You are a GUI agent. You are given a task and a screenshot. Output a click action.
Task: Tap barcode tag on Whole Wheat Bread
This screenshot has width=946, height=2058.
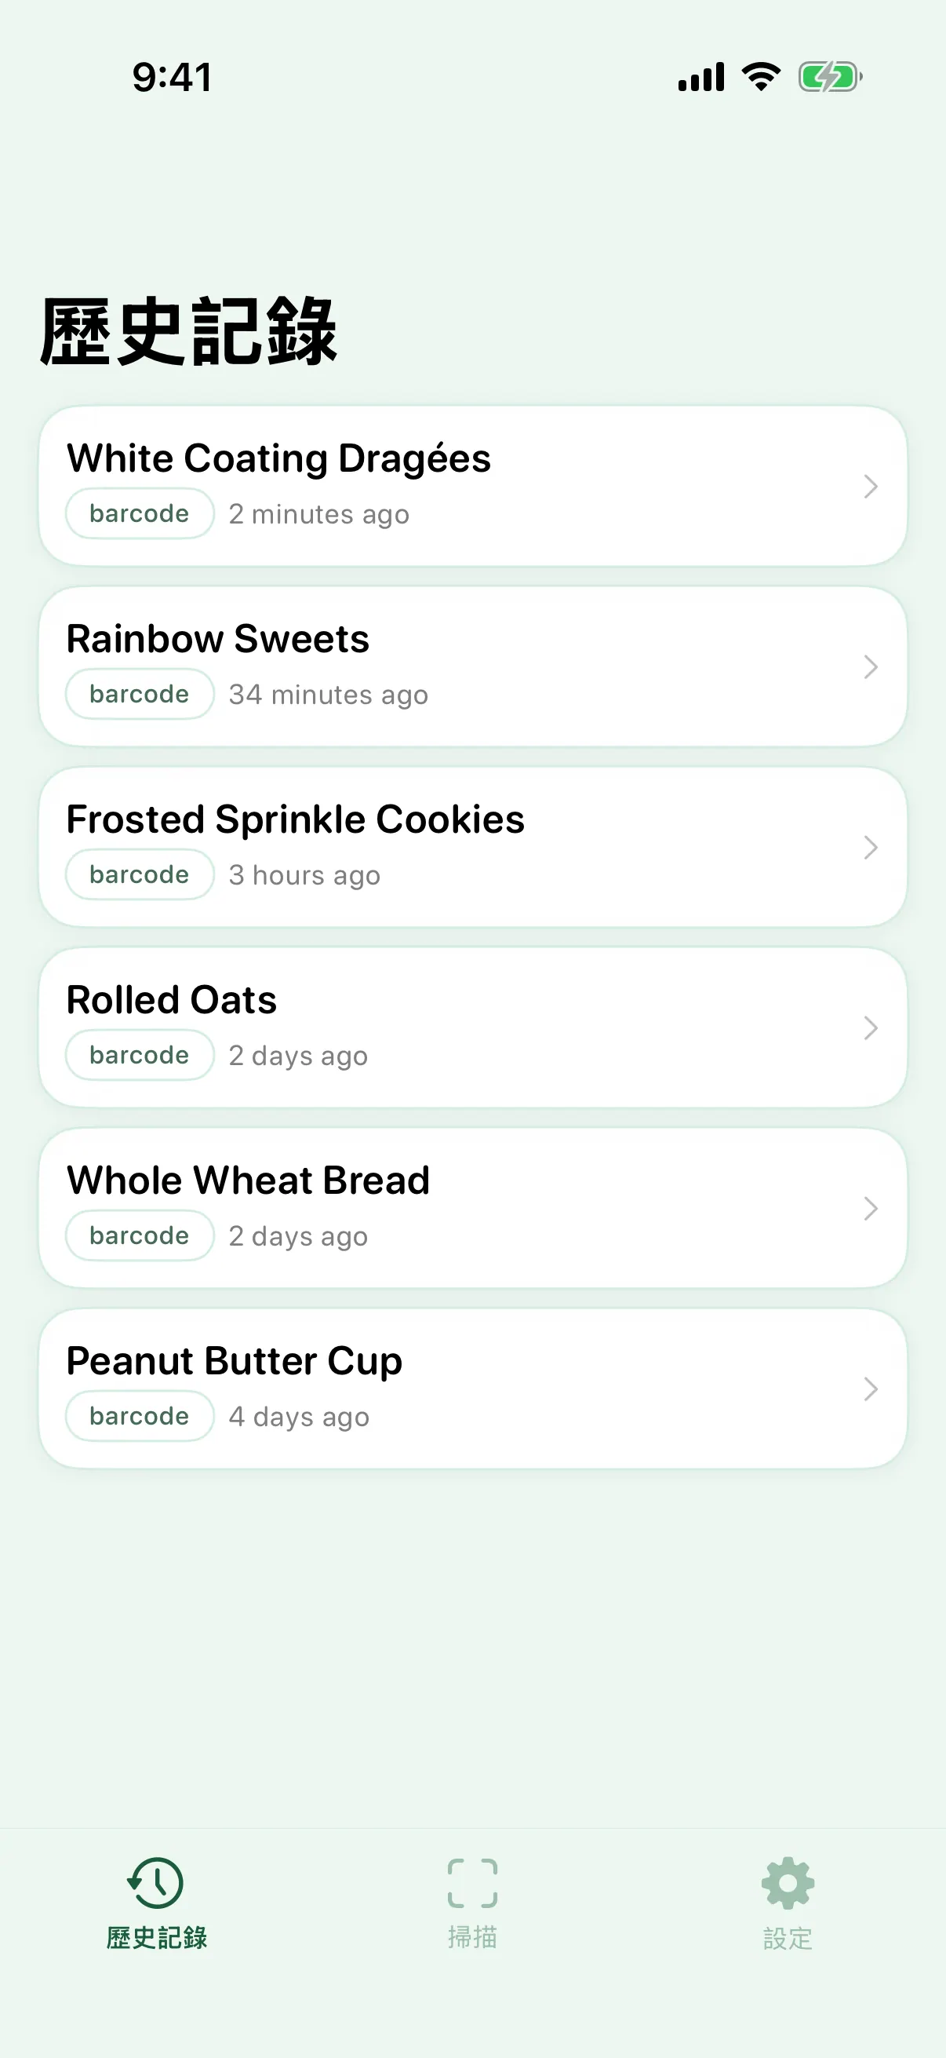140,1235
